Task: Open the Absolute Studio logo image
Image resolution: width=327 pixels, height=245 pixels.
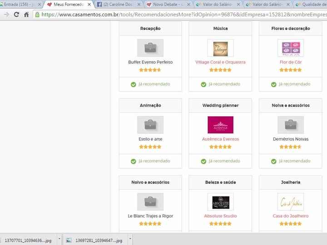Action: 220,201
